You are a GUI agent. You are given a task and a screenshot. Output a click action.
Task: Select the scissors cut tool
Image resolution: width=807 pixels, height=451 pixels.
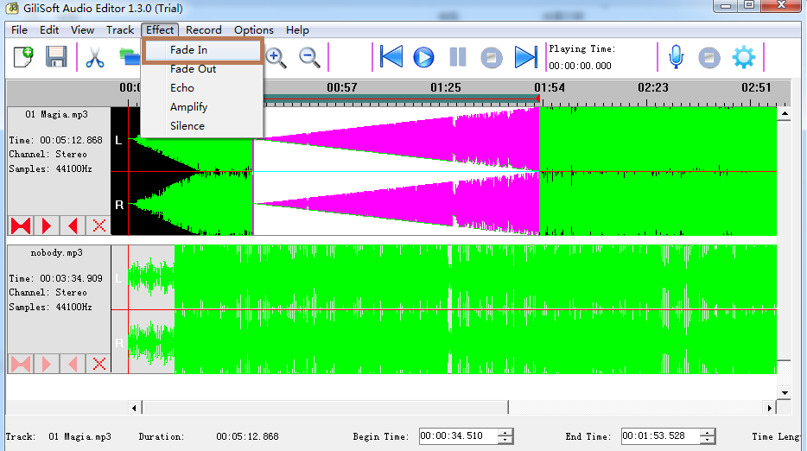(95, 57)
